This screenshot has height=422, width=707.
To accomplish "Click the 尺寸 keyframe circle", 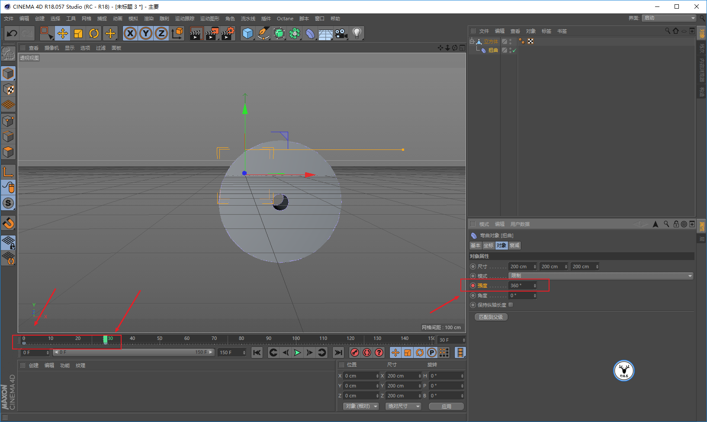I will click(473, 267).
